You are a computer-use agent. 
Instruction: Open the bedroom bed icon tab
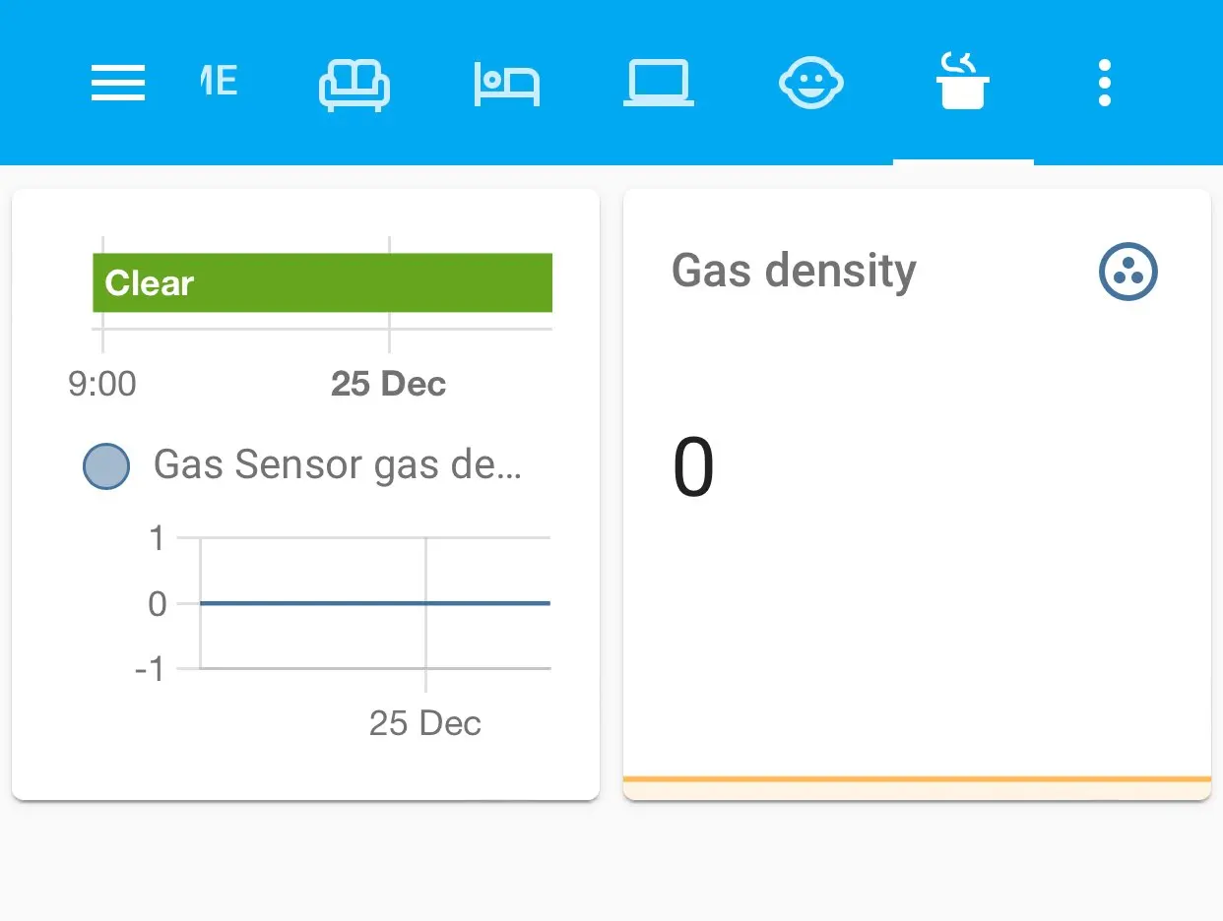(x=507, y=83)
